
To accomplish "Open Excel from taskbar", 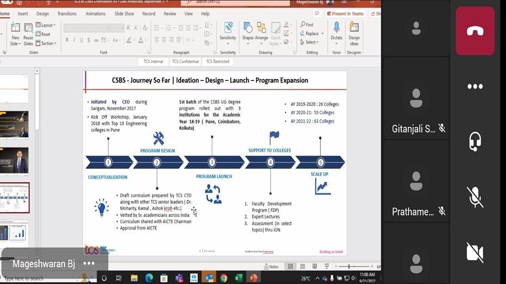I will (x=238, y=278).
